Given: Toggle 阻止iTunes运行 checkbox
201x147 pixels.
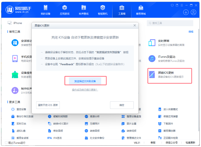Looking at the screenshot, I should pyautogui.click(x=6, y=143).
